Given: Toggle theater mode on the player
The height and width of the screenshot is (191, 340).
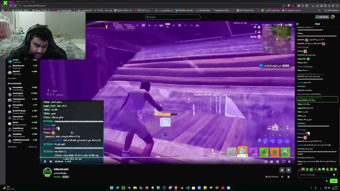Looking at the screenshot, I should (x=278, y=162).
